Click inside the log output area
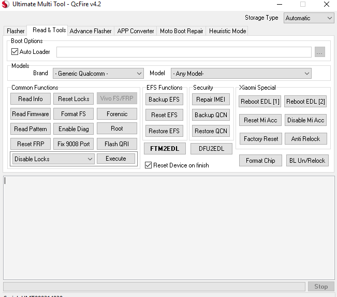This screenshot has height=297, width=337. point(169,228)
